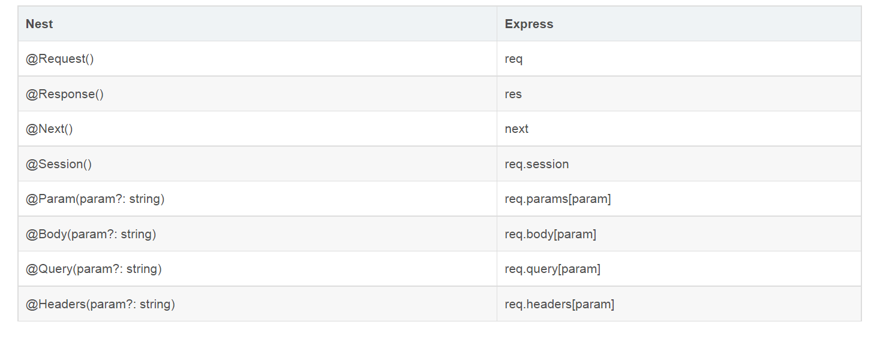
Task: Click the req.params[param] cell
Action: (x=557, y=199)
